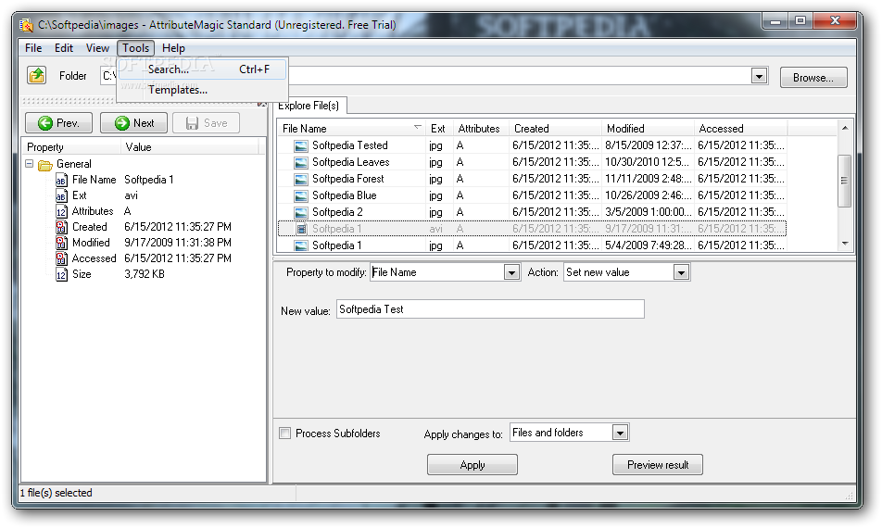Click the Size property icon
Screen dimensions: 882x528
[61, 274]
